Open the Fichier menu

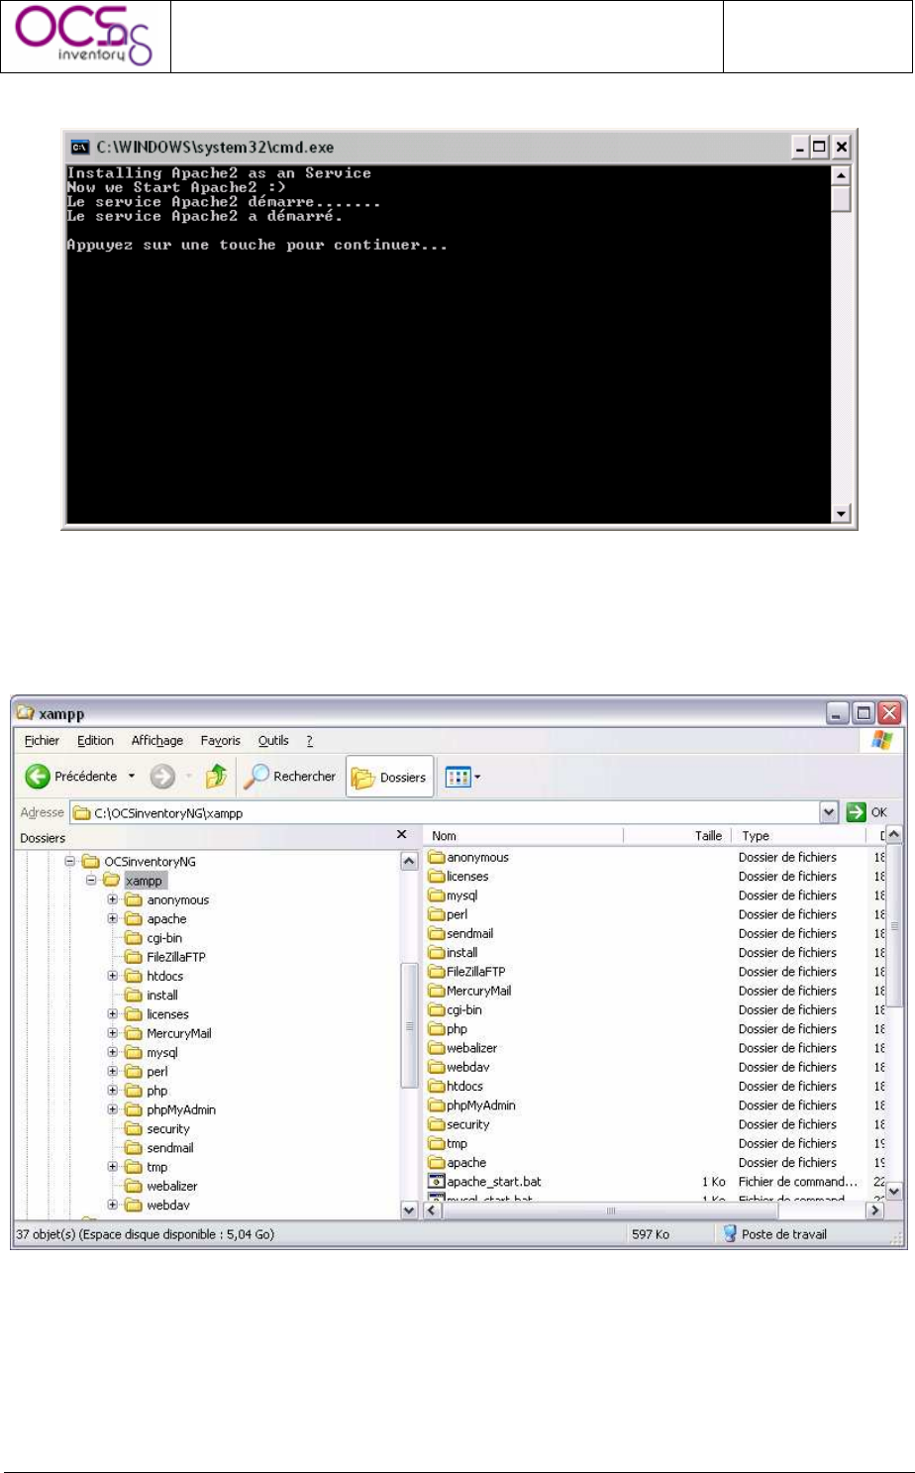[42, 741]
